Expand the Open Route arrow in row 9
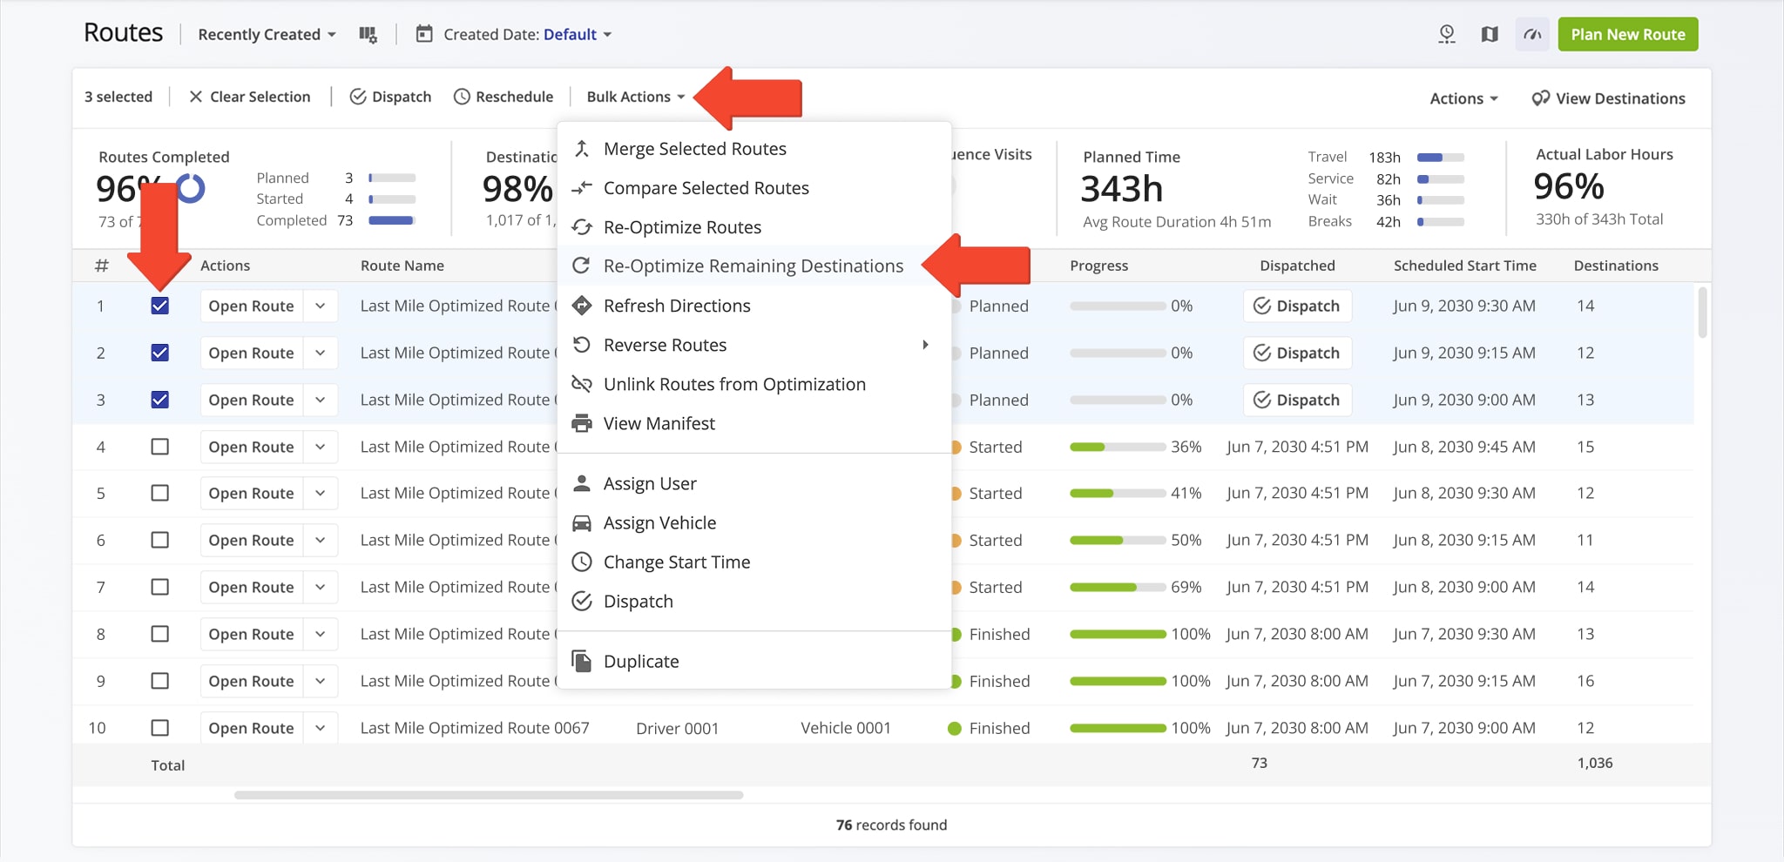The height and width of the screenshot is (862, 1784). 321,681
